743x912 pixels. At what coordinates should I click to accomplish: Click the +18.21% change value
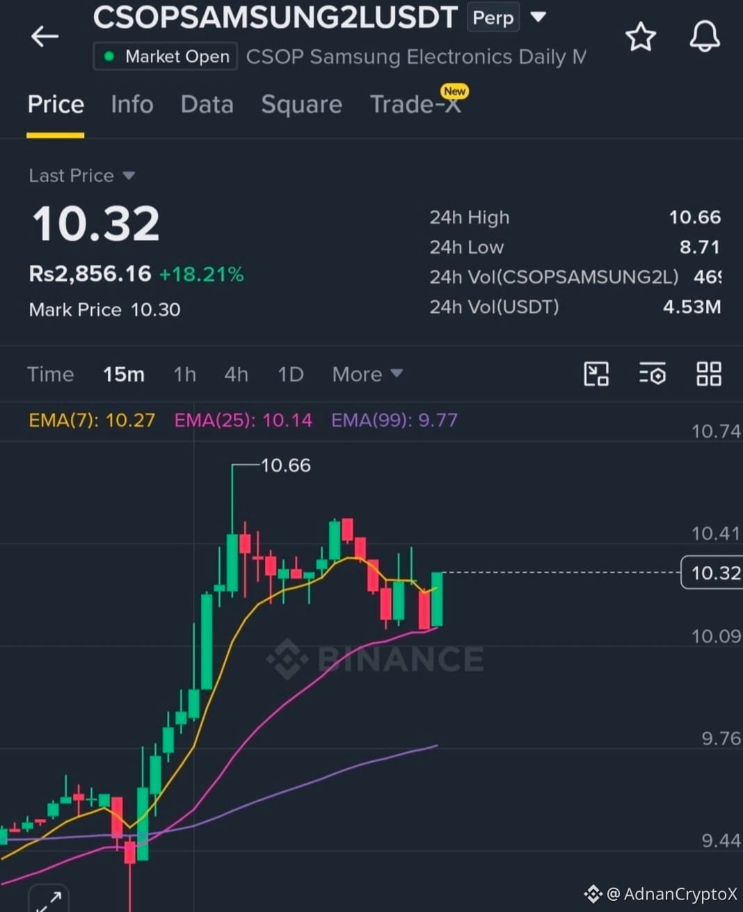click(201, 274)
